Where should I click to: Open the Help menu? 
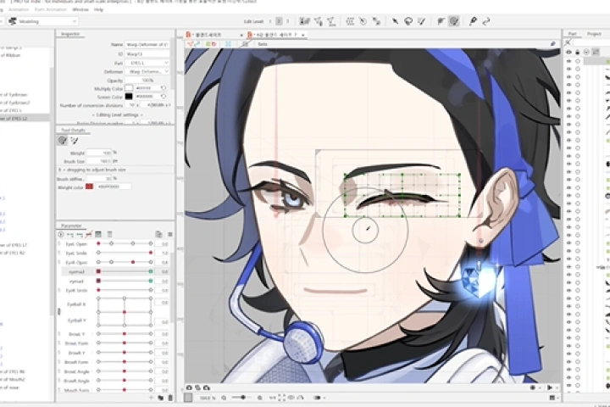tap(98, 9)
